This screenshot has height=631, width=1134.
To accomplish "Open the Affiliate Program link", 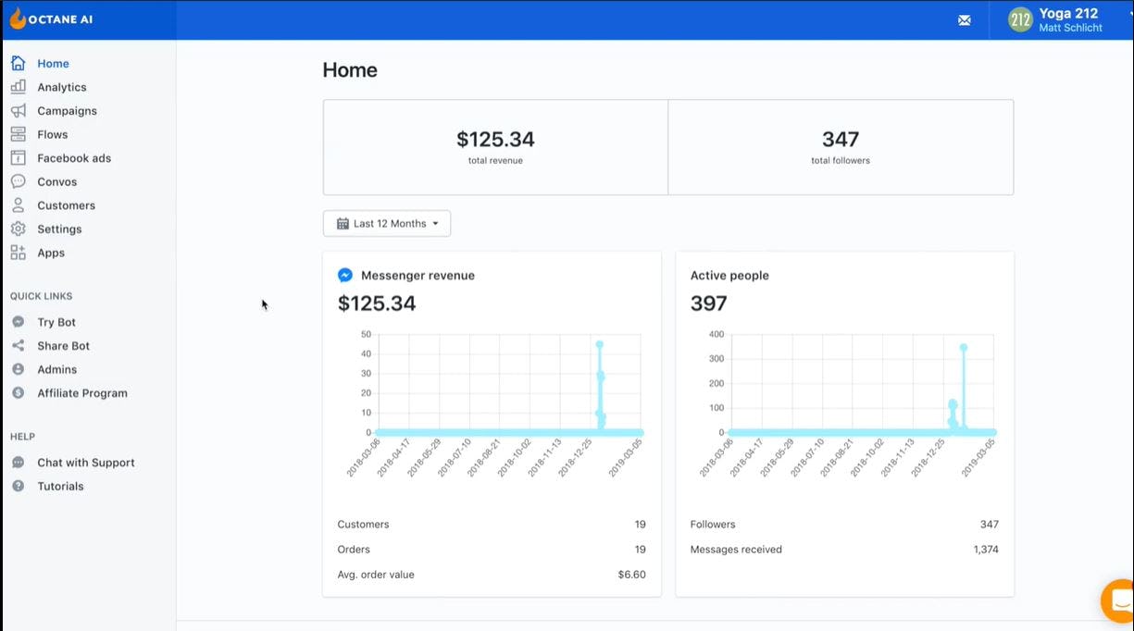I will (81, 392).
